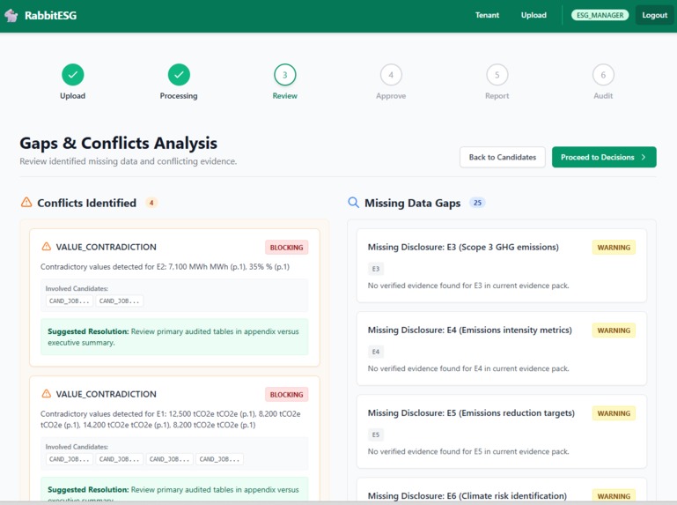Click the RabbitESG brand name
Screen dimensions: 677x505
point(50,16)
